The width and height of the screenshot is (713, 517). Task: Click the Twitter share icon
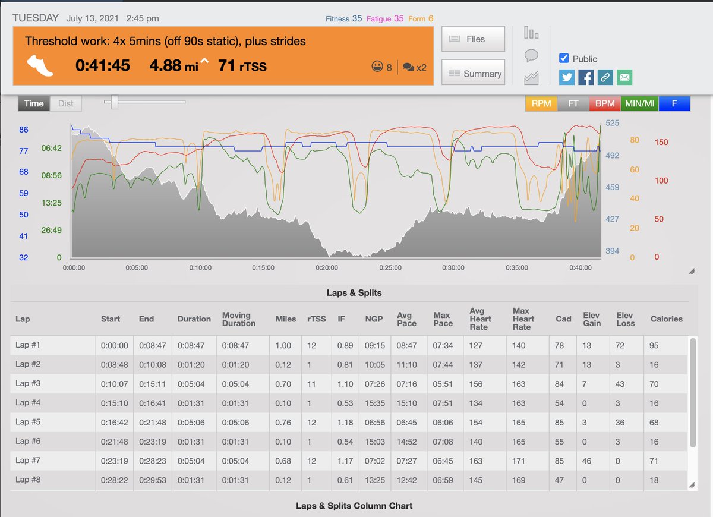[x=566, y=77]
